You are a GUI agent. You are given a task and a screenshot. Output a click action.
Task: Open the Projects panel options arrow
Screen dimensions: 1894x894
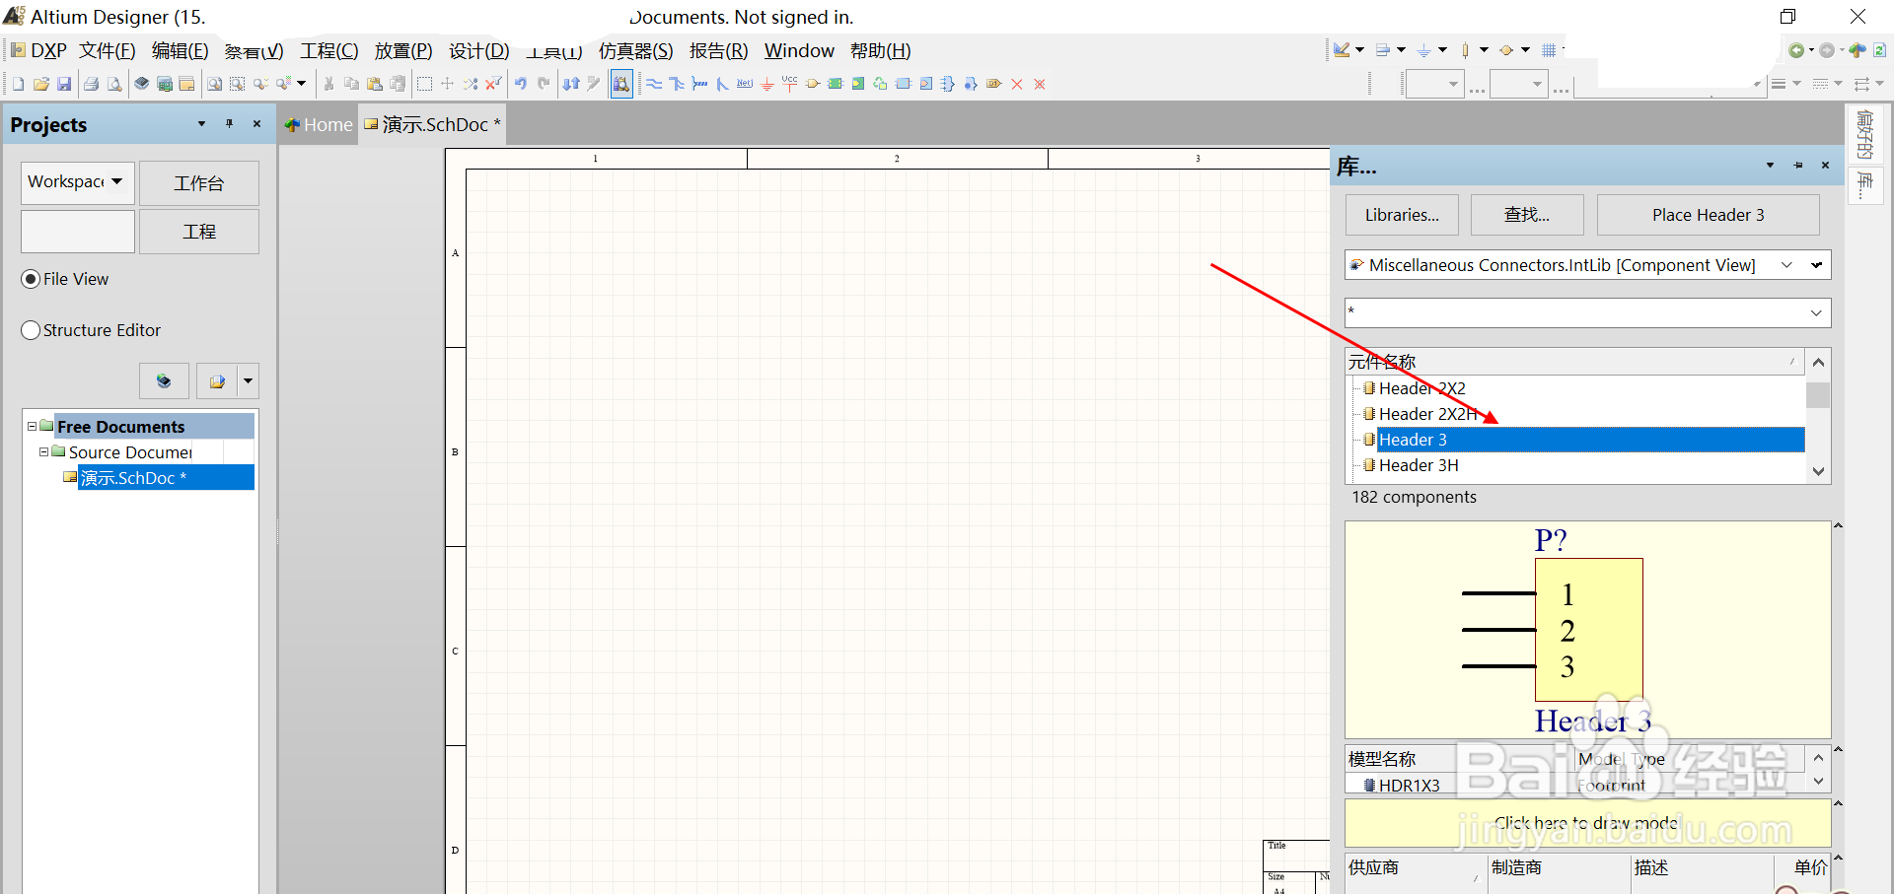201,124
